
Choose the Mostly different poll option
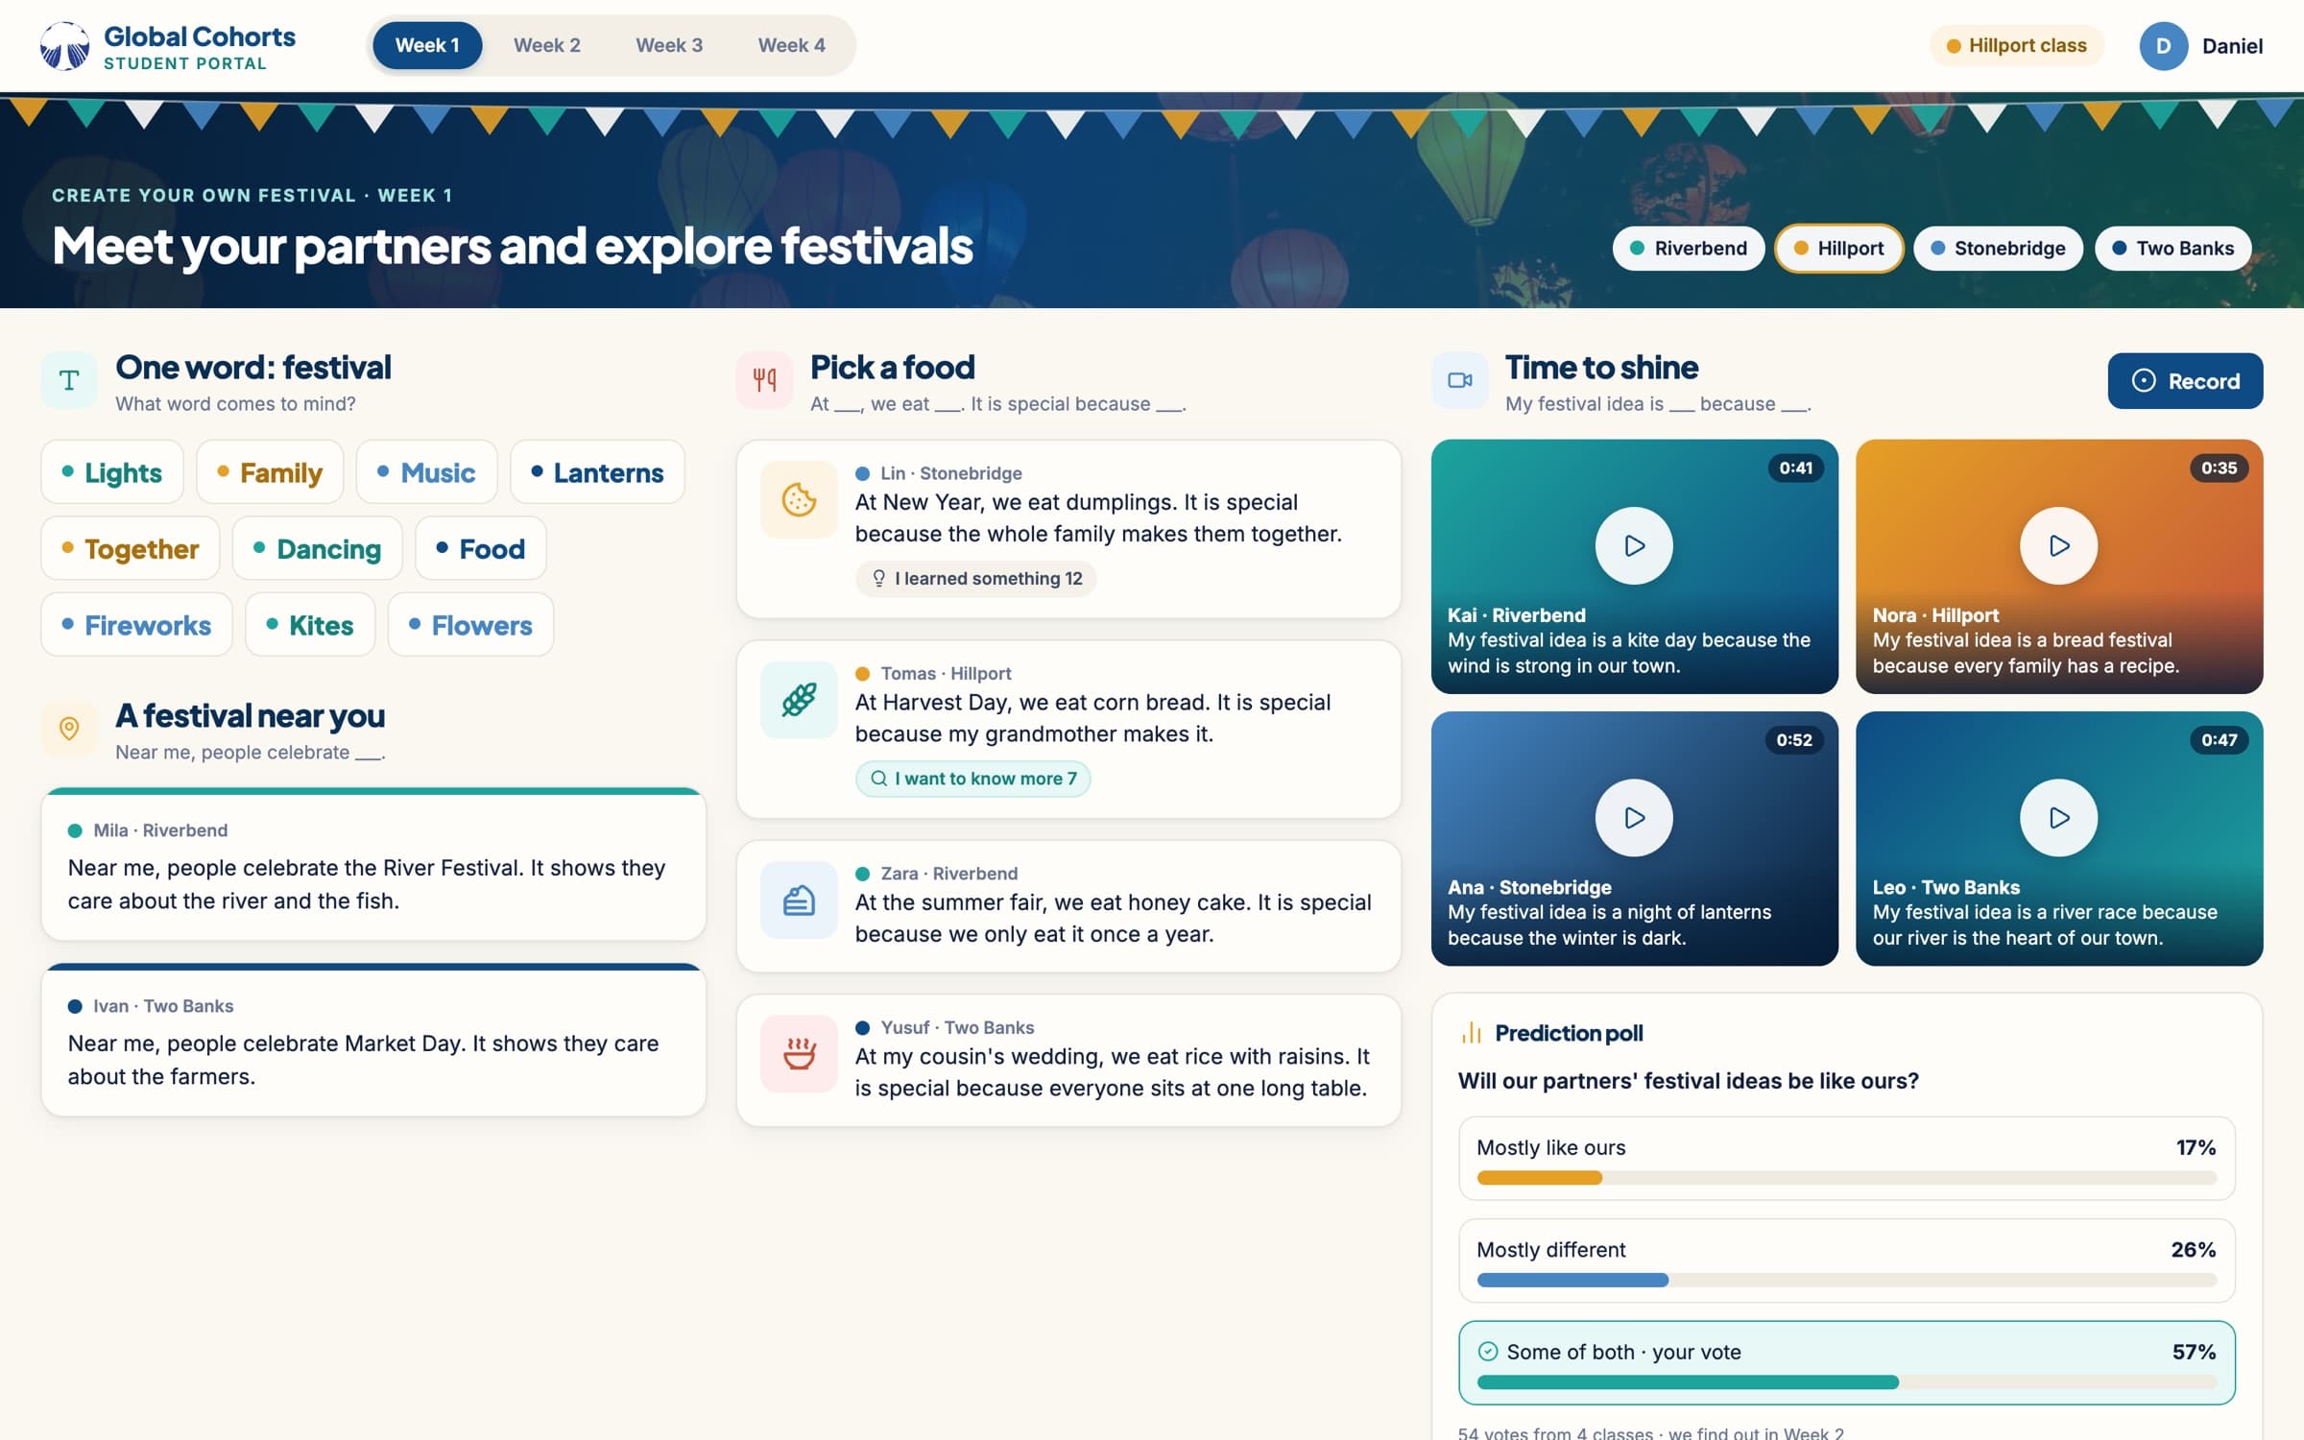point(1846,1260)
